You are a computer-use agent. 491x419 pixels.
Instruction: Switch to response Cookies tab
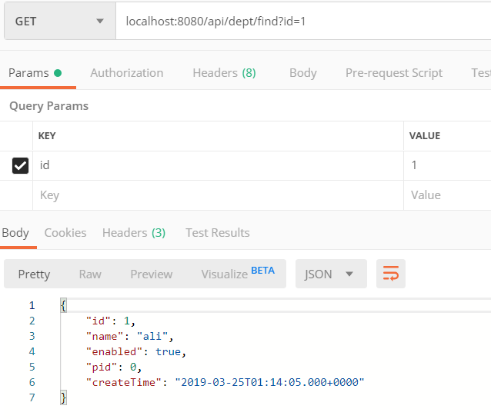pos(65,232)
